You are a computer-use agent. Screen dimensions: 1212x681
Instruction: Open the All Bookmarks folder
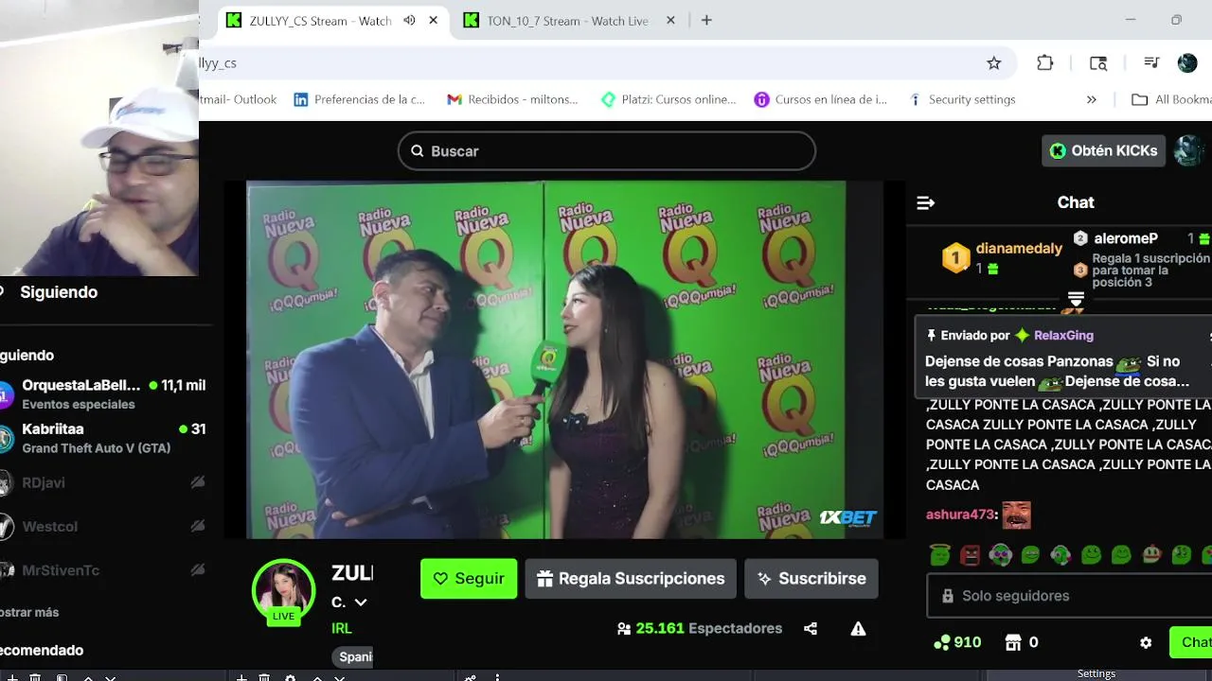(1171, 99)
